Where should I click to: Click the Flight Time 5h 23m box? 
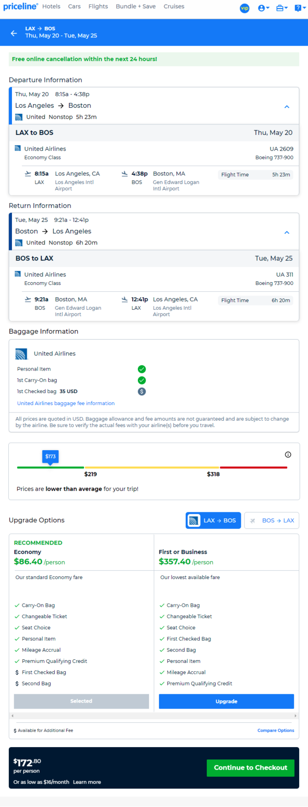[255, 174]
